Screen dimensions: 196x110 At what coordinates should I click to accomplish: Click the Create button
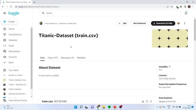tap(9, 22)
